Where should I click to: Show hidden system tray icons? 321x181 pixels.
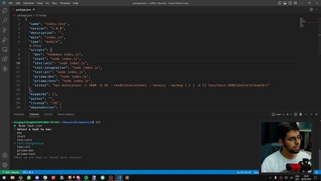point(270,177)
